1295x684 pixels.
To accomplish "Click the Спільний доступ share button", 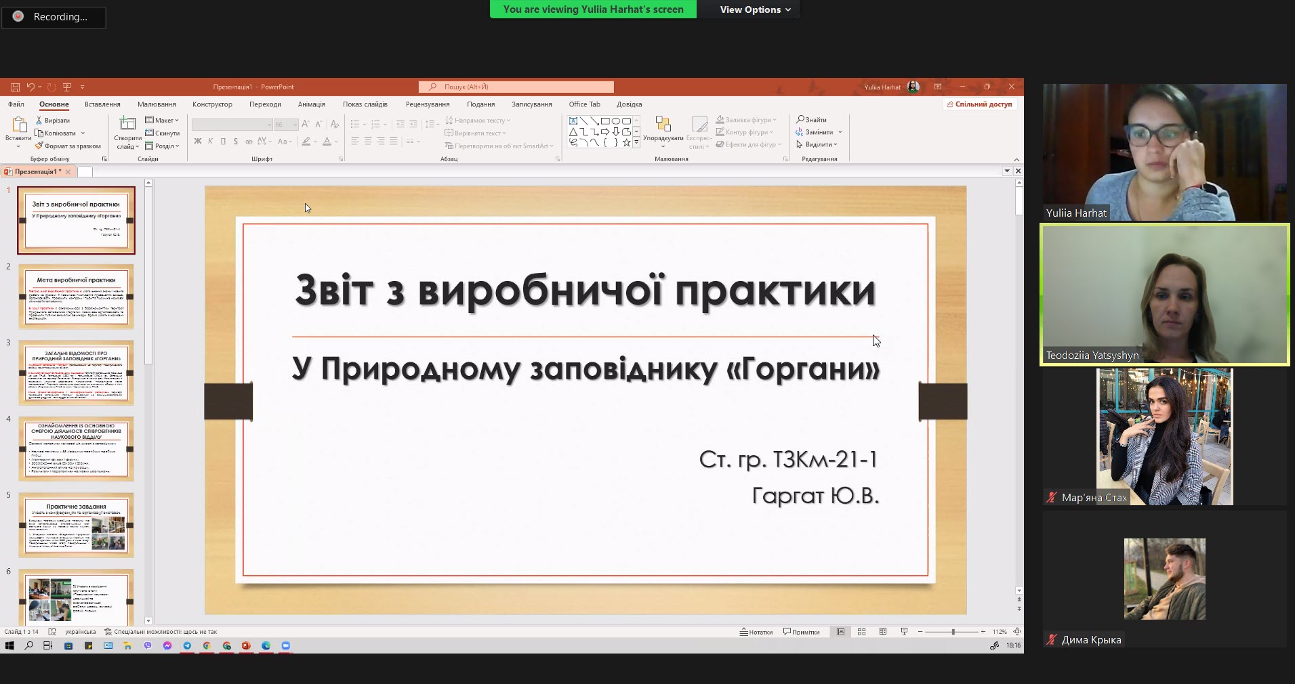I will click(979, 104).
